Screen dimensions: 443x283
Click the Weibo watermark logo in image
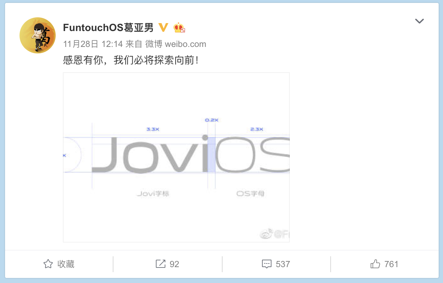[266, 235]
